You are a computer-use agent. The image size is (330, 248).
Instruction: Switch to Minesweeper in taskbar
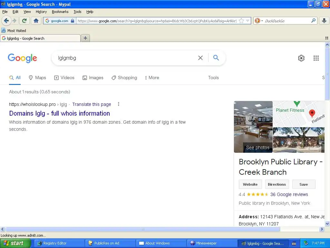(212, 243)
